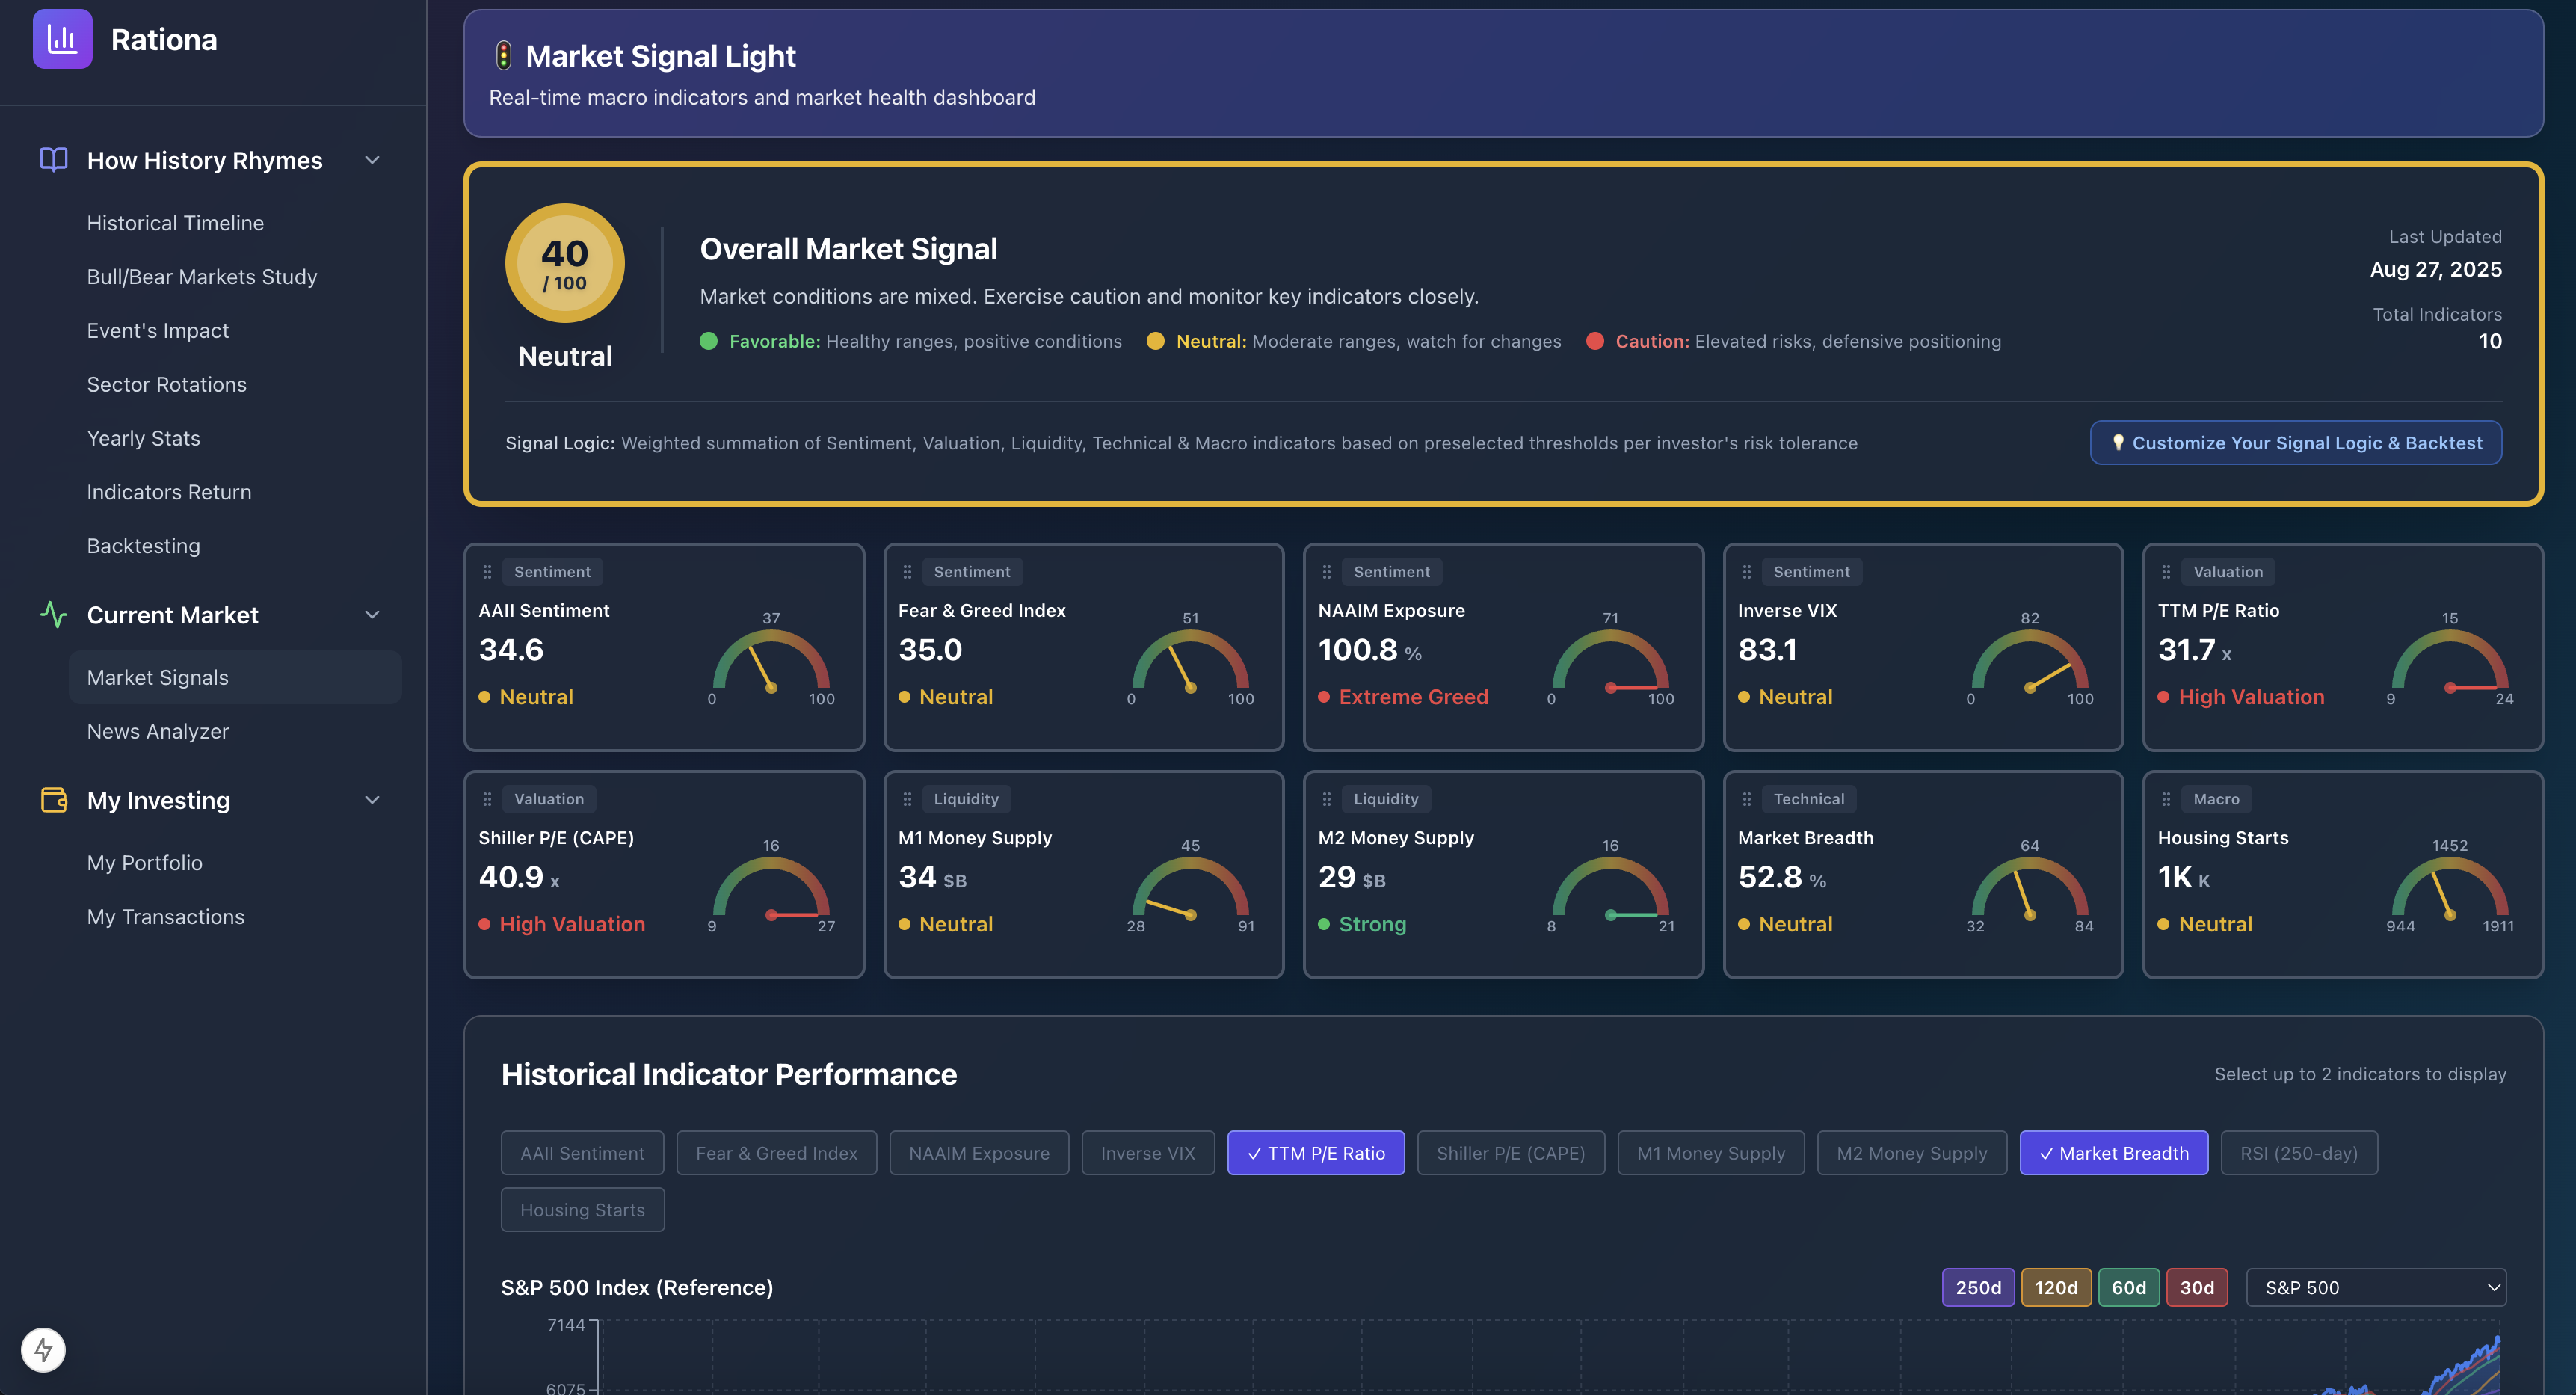The height and width of the screenshot is (1395, 2576).
Task: Collapse the My Investing section
Action: point(371,799)
